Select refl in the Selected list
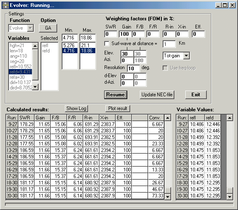The height and width of the screenshot is (210, 238). point(45,45)
